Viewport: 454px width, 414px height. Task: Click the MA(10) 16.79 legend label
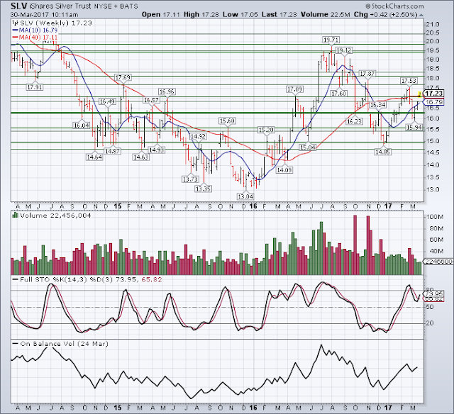pyautogui.click(x=35, y=30)
